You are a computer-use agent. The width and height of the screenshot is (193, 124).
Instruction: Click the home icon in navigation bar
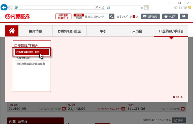pyautogui.click(x=12, y=31)
